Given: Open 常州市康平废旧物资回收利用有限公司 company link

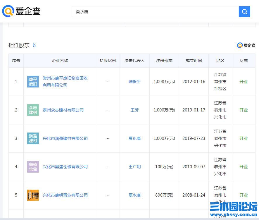Looking at the screenshot, I should click(x=65, y=82).
